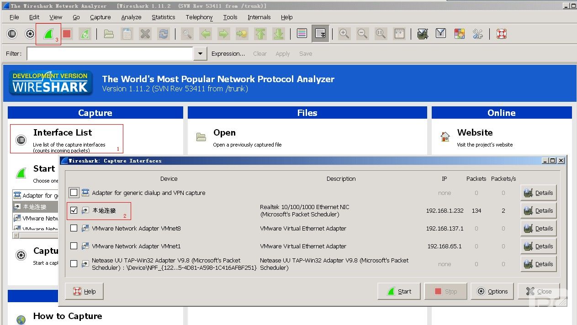Close the capture file using toolbar X icon
This screenshot has width=577, height=325.
click(x=145, y=34)
